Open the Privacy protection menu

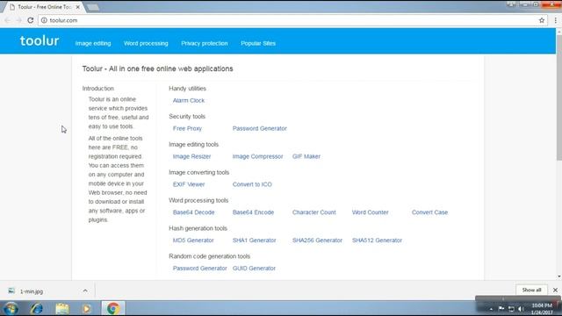coord(205,43)
